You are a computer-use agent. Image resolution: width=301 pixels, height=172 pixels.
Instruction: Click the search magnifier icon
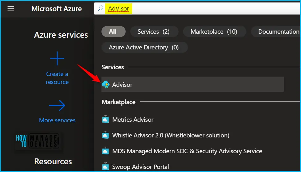[x=101, y=8]
